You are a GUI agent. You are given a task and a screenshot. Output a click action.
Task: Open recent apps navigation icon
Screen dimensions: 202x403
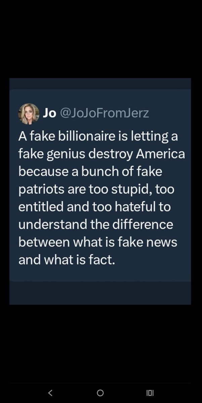[150, 393]
